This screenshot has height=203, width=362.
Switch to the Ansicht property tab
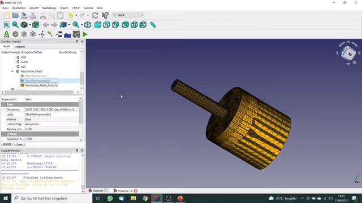click(7, 144)
